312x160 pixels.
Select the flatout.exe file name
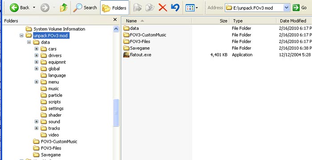(x=140, y=55)
